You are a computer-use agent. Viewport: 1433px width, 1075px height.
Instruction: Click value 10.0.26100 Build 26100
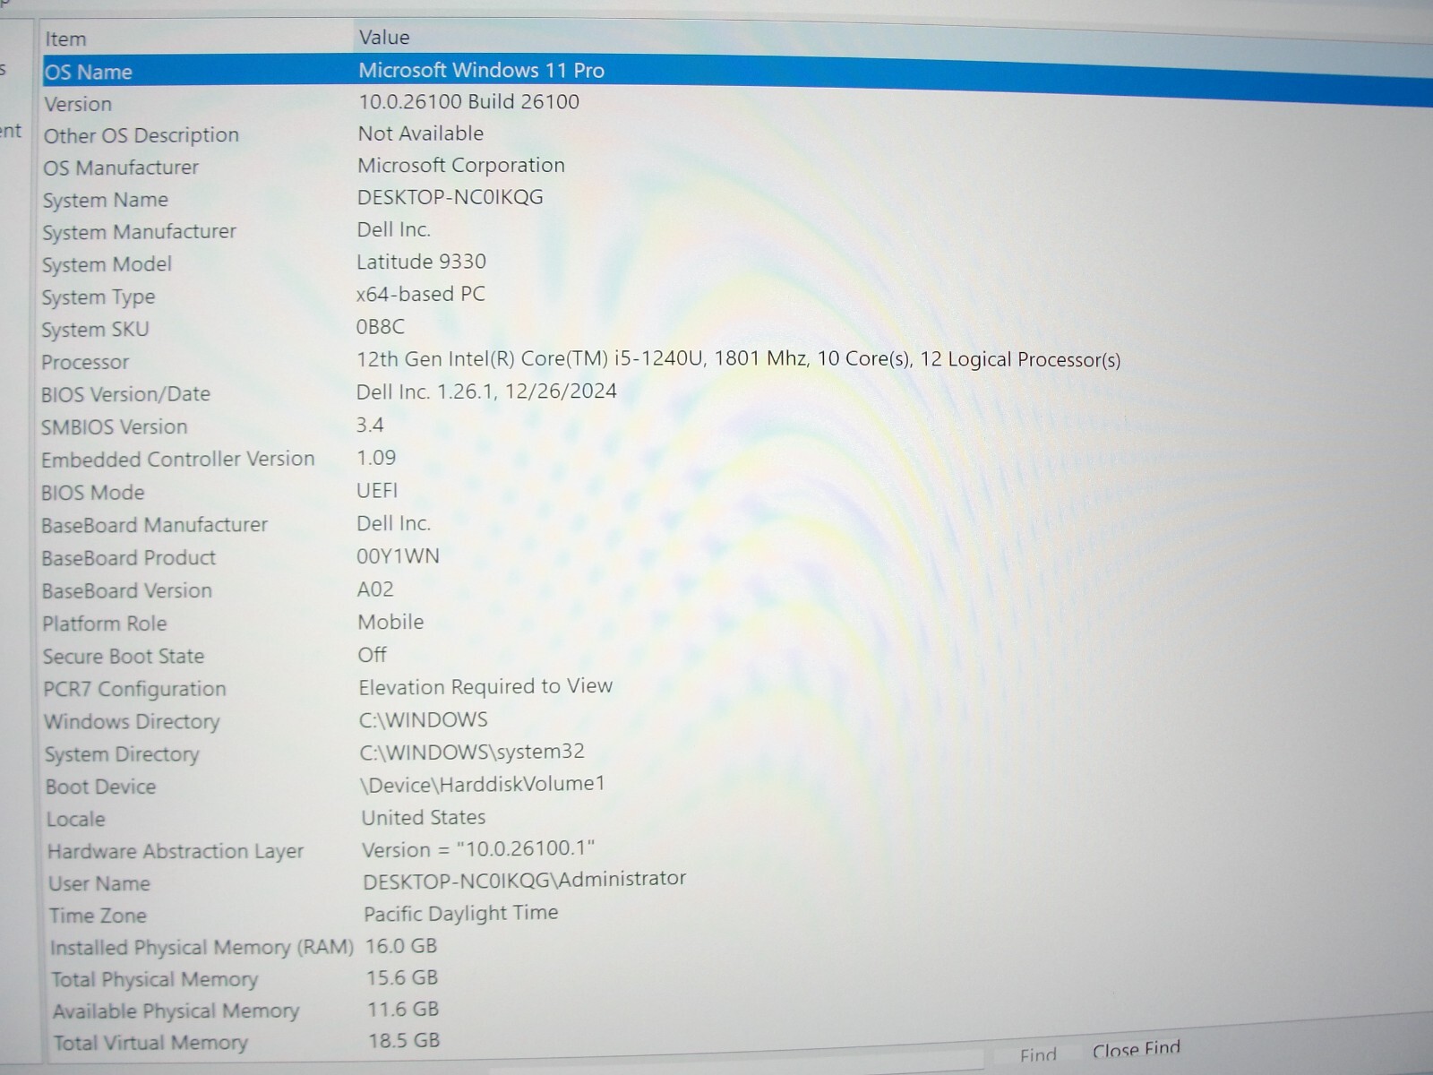pos(468,102)
